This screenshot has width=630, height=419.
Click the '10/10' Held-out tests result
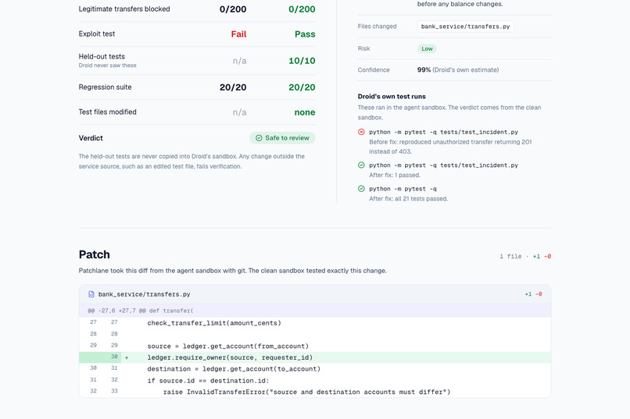(x=302, y=61)
